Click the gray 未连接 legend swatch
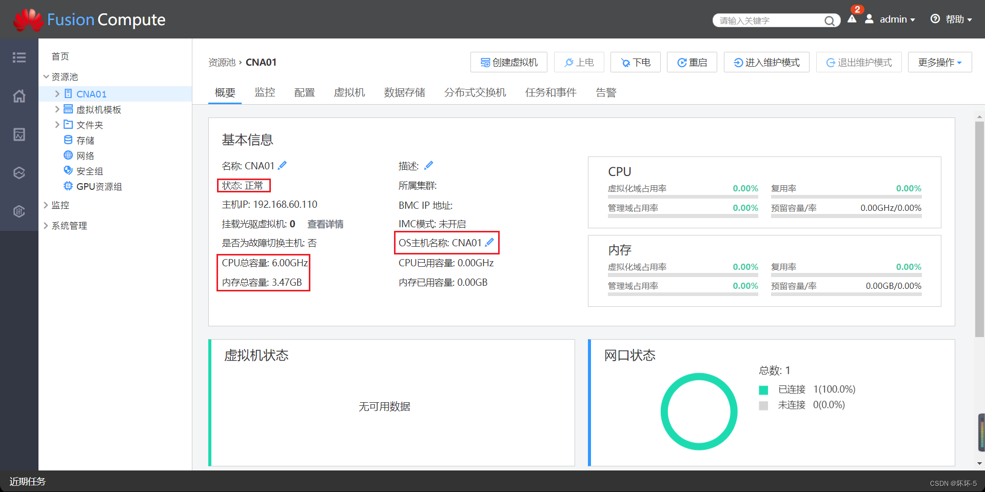985x492 pixels. [x=763, y=405]
